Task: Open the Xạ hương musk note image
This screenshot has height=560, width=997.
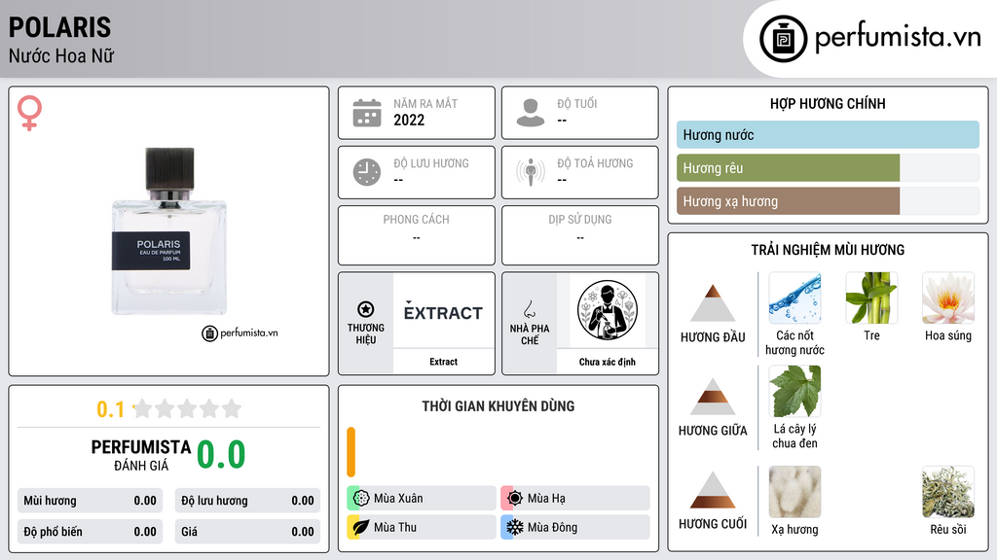Action: tap(794, 492)
